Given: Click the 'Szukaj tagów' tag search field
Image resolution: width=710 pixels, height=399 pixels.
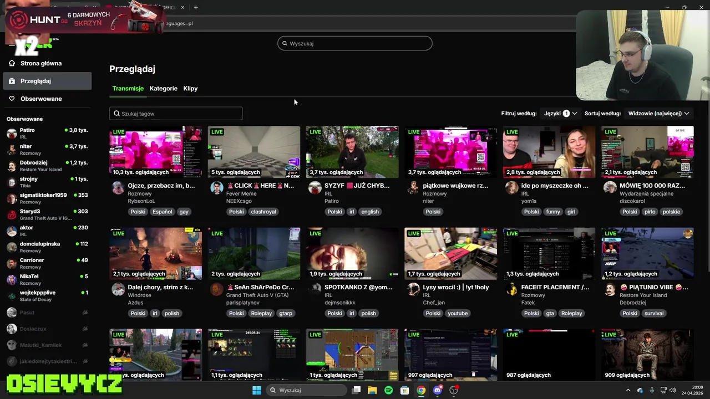Looking at the screenshot, I should [176, 114].
